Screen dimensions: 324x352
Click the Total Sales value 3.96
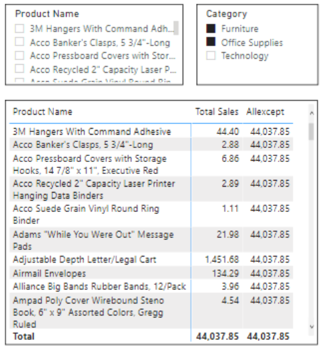coord(231,287)
